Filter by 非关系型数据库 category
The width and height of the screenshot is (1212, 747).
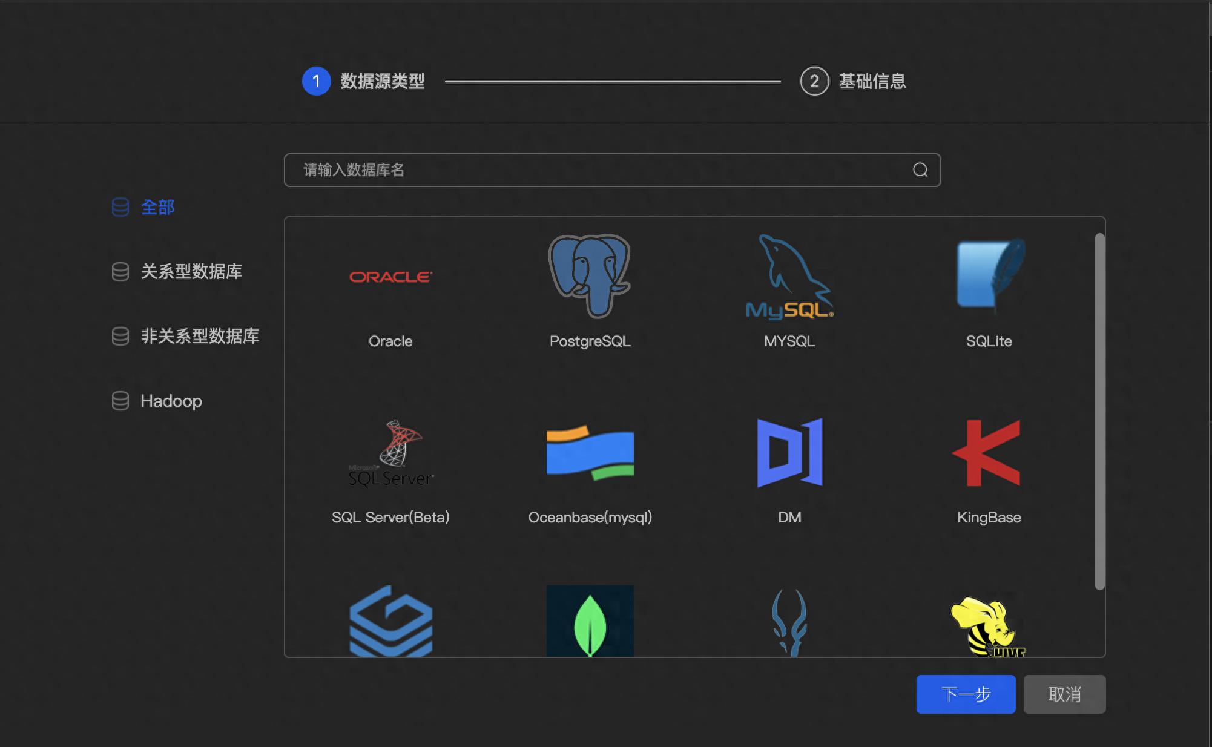tap(200, 336)
